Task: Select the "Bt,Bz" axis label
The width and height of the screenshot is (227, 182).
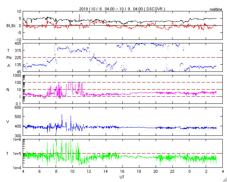Action: click(x=11, y=26)
